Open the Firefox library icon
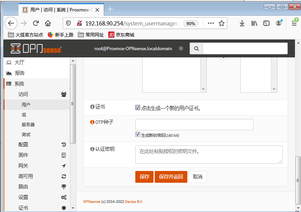This screenshot has height=212, width=301. 254,23
